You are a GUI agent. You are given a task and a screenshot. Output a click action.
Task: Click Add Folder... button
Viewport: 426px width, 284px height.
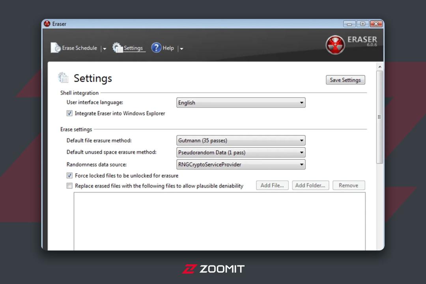tap(310, 185)
